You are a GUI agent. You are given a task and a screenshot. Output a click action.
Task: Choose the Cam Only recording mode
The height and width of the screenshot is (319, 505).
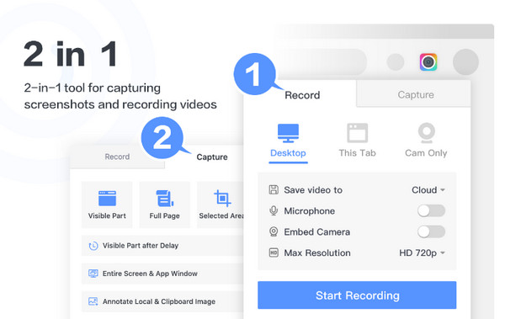click(426, 141)
